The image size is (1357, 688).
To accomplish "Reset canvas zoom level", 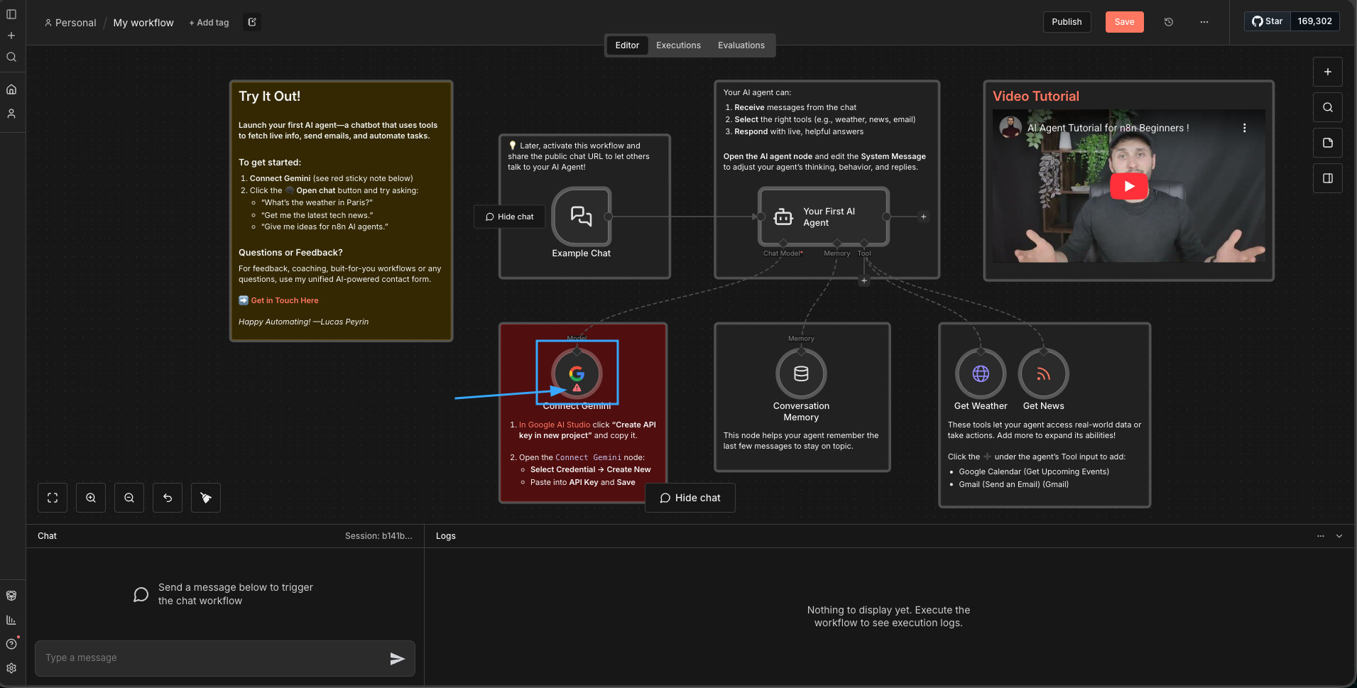I will click(x=168, y=498).
